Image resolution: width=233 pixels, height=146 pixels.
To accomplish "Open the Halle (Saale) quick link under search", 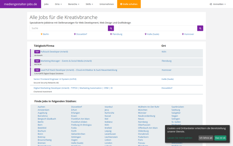I will pyautogui.click(x=152, y=34).
